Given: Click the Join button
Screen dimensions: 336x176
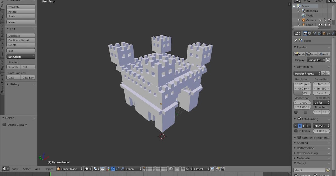Looking at the screenshot, I should tap(21, 51).
